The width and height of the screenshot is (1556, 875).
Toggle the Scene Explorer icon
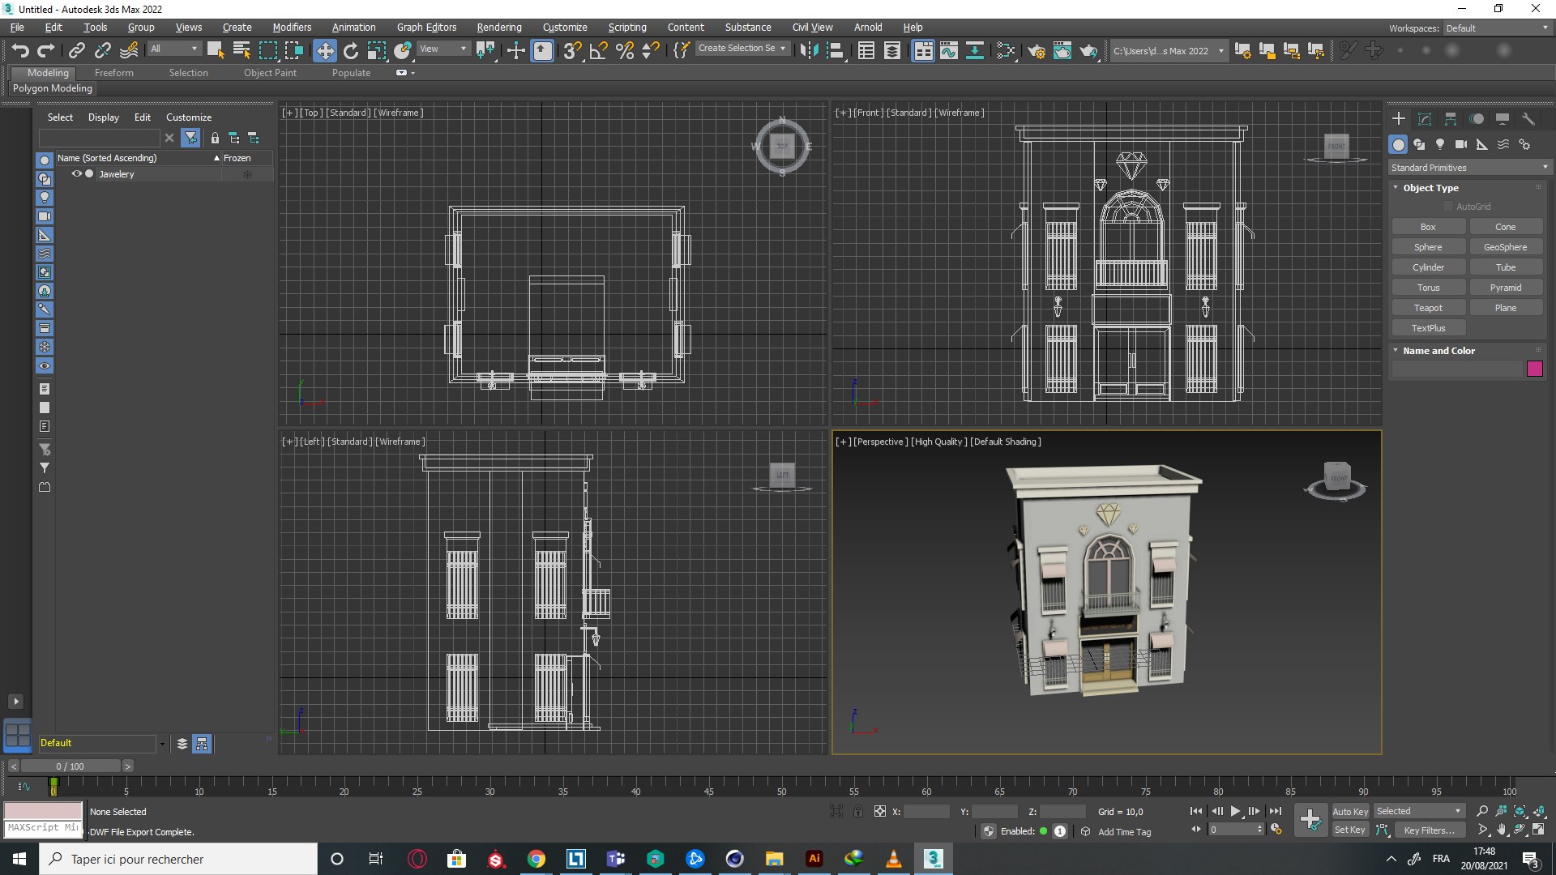coord(866,50)
